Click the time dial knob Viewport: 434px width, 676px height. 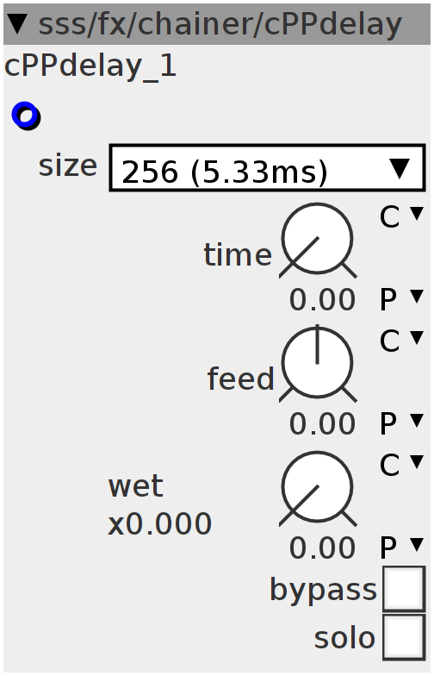click(x=318, y=240)
